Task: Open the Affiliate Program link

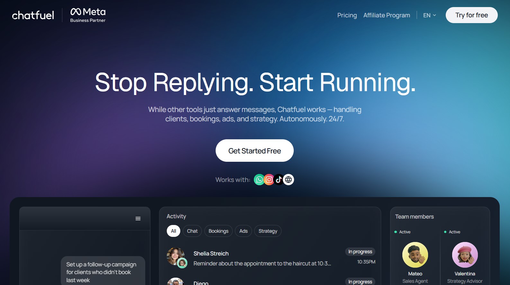Action: point(387,15)
